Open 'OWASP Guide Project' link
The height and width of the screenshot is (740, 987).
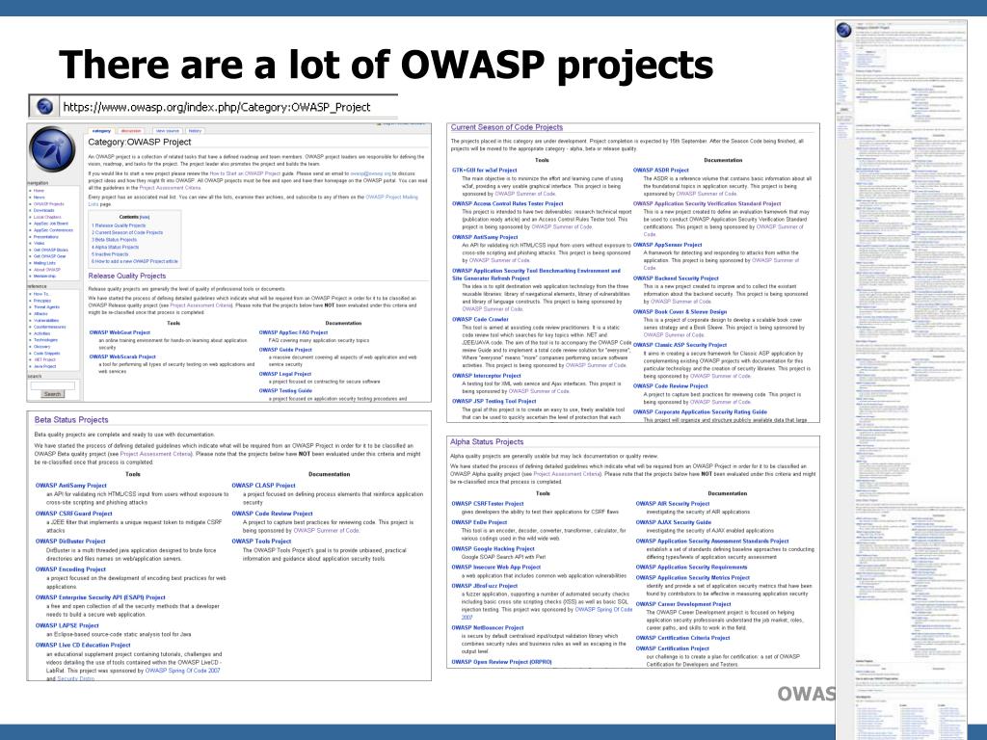click(x=285, y=349)
